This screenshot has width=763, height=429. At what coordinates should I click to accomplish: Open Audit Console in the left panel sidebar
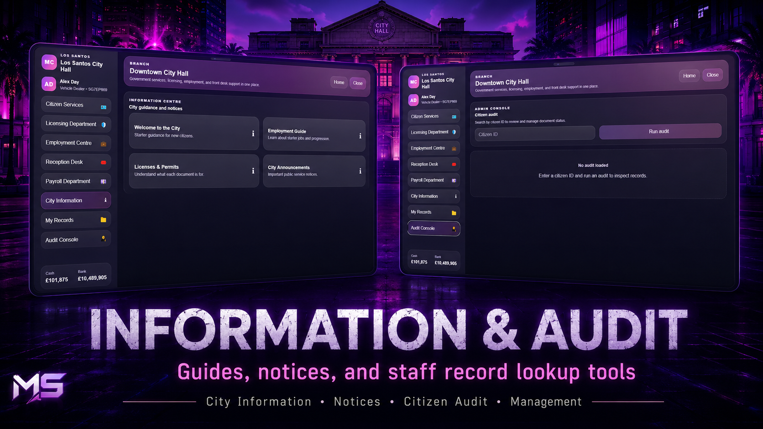(x=76, y=239)
